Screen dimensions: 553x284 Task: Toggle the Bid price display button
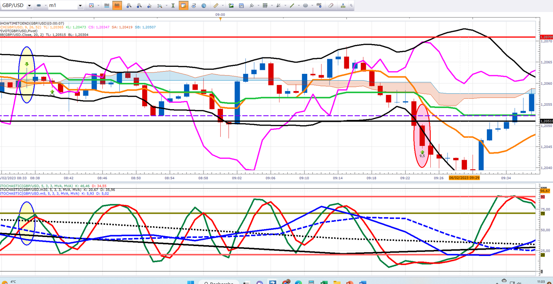107,6
